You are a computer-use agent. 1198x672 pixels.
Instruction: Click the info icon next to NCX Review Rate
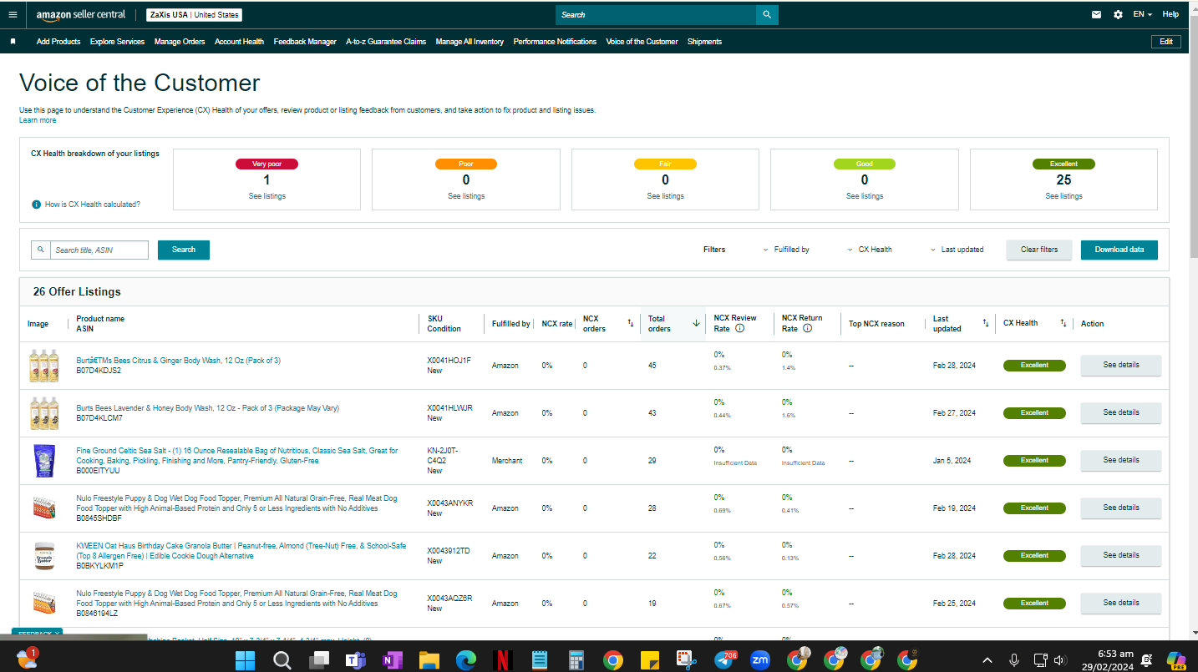point(739,329)
